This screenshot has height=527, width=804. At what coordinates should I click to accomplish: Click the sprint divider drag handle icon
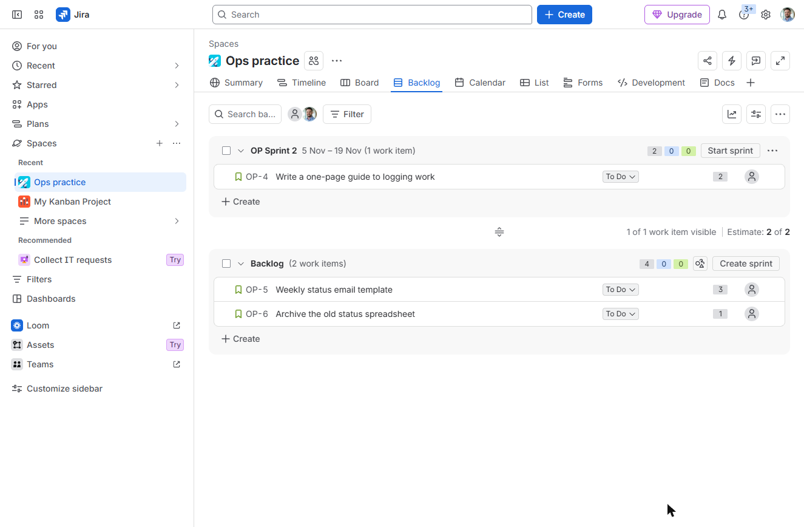(x=499, y=232)
